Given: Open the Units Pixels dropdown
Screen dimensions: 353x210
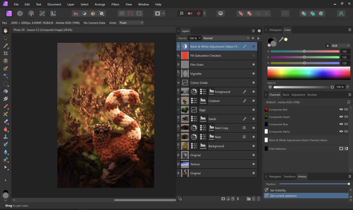Looking at the screenshot, I should point(131,23).
